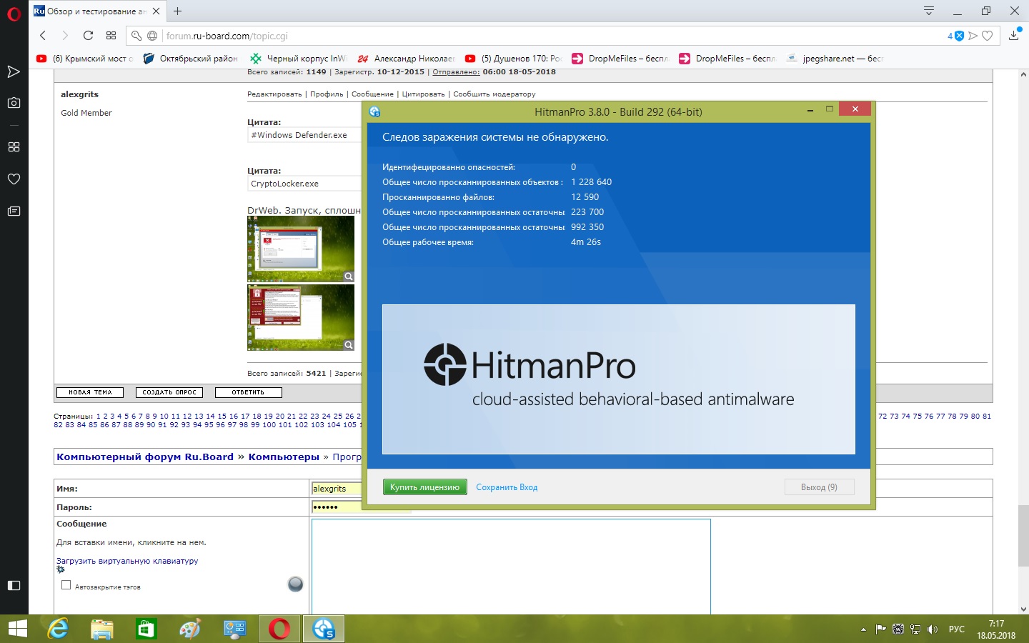
Task: Click 'СОЗДАТЬ ОПРОС' forum button
Action: (169, 392)
